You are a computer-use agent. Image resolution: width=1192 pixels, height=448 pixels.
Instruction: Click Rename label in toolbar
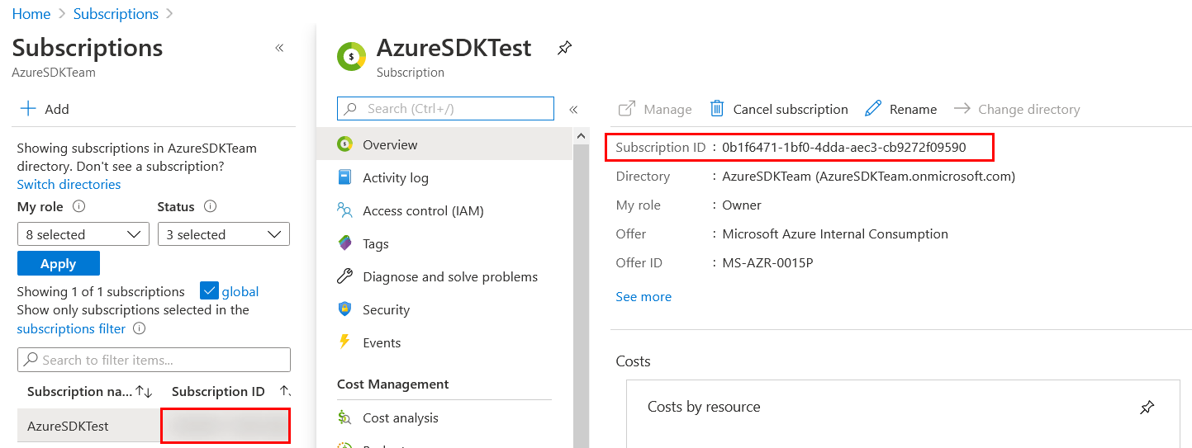(913, 109)
